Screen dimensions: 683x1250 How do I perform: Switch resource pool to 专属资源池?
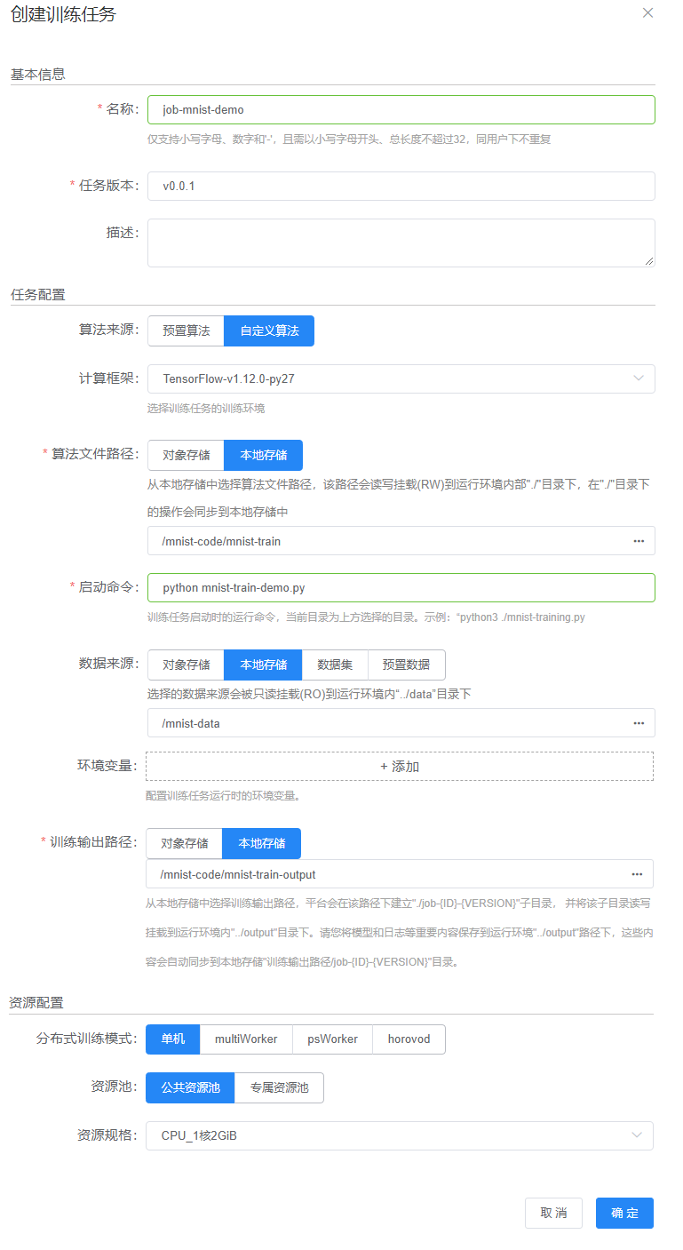point(279,1087)
